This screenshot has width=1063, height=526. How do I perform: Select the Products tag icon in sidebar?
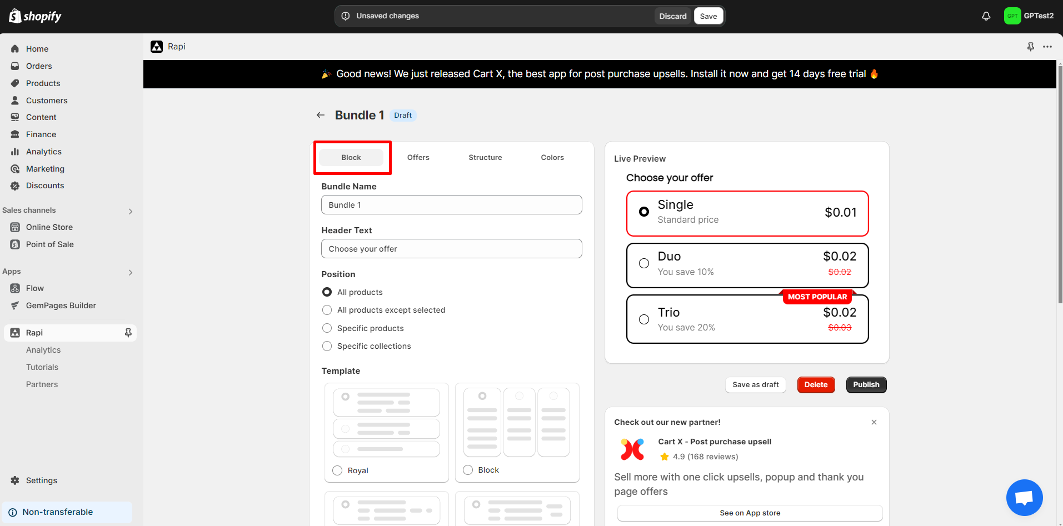(x=15, y=83)
